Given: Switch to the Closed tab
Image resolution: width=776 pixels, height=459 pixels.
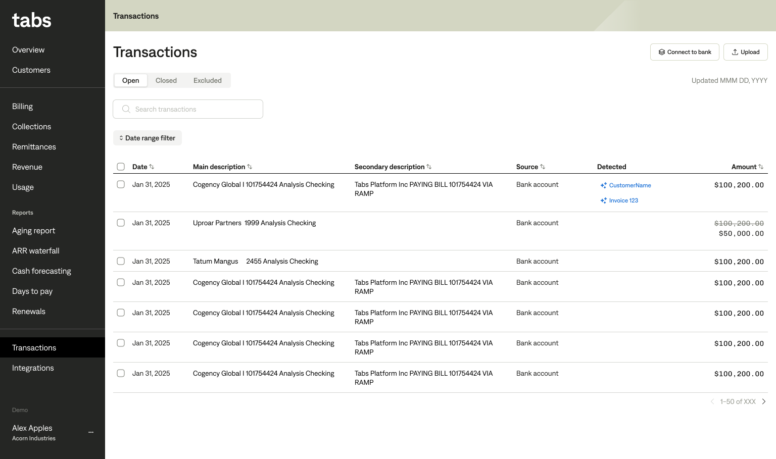Looking at the screenshot, I should click(166, 80).
